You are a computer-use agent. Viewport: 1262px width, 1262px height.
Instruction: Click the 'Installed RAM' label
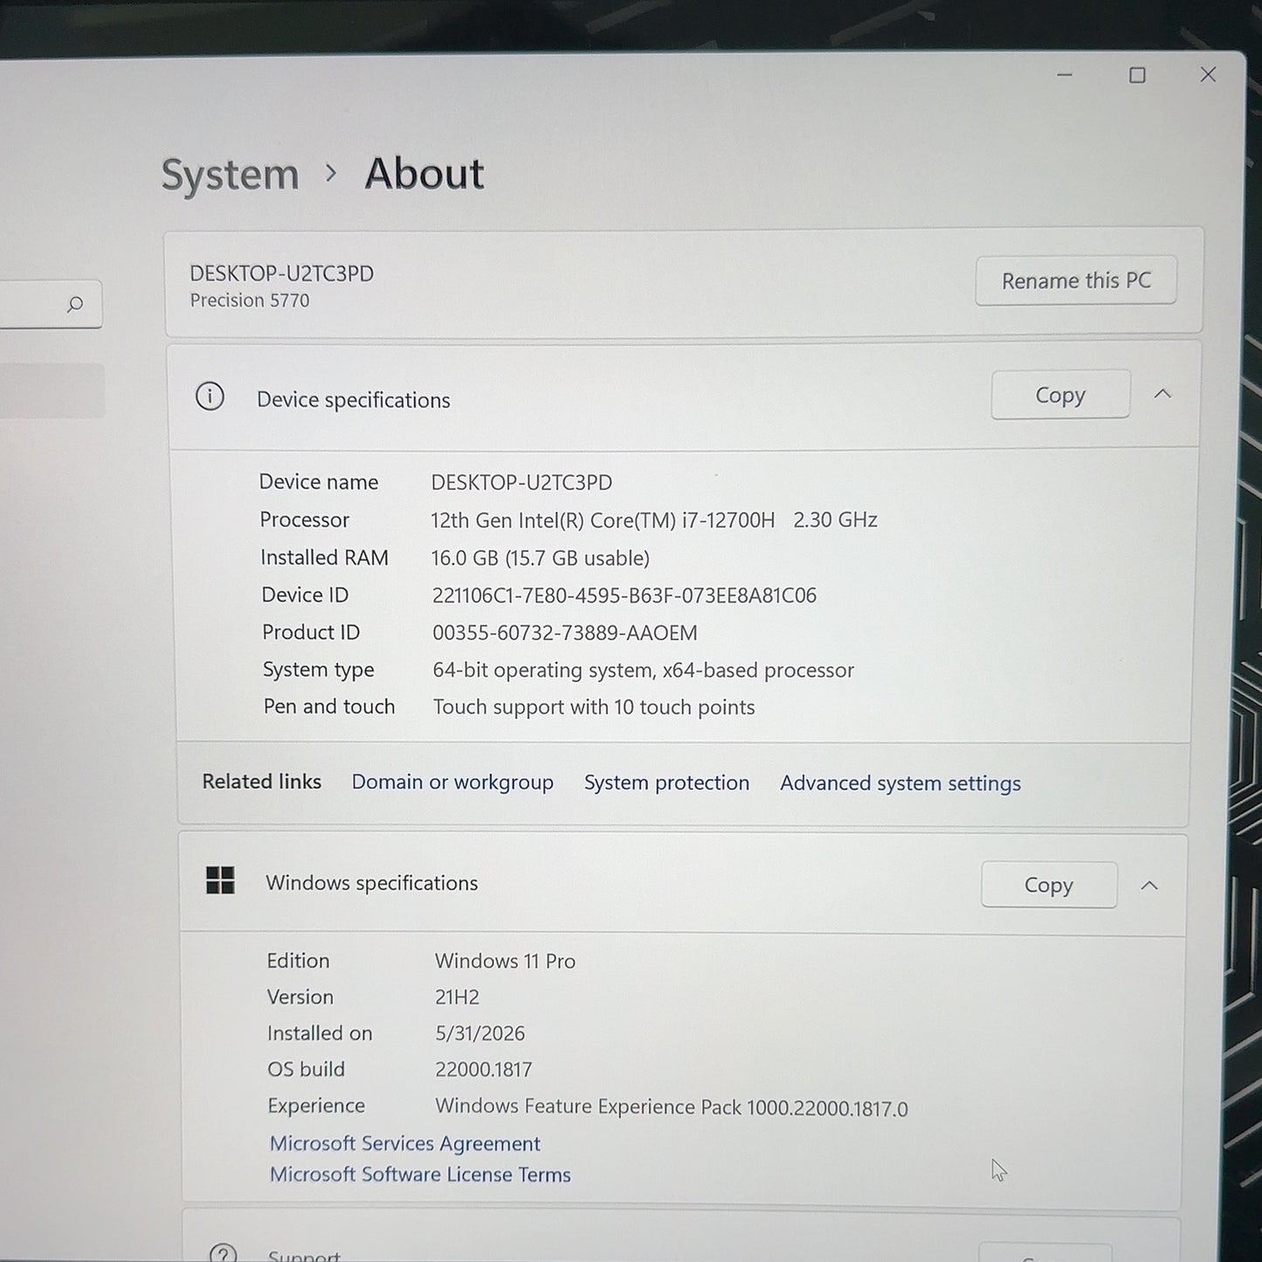(x=325, y=557)
